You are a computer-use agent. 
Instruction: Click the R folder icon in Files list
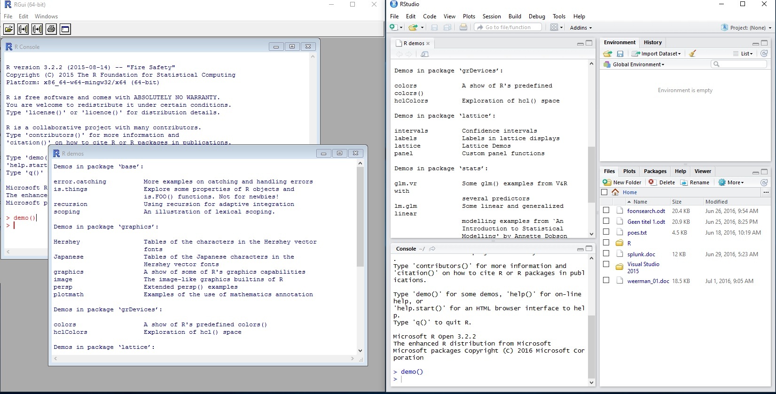click(x=619, y=243)
